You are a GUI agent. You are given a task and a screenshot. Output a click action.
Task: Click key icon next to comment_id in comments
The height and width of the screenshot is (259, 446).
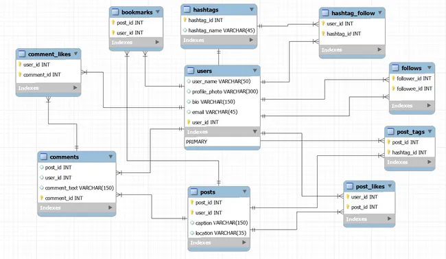tap(42, 198)
